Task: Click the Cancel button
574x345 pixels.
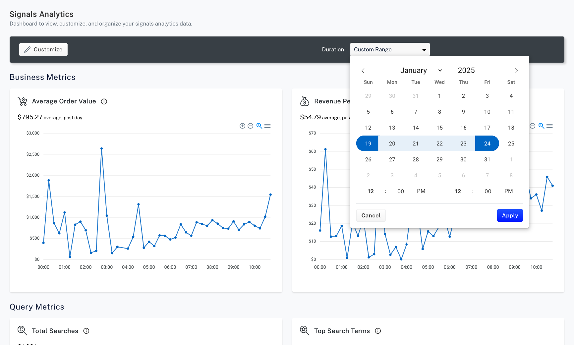Action: click(x=371, y=215)
